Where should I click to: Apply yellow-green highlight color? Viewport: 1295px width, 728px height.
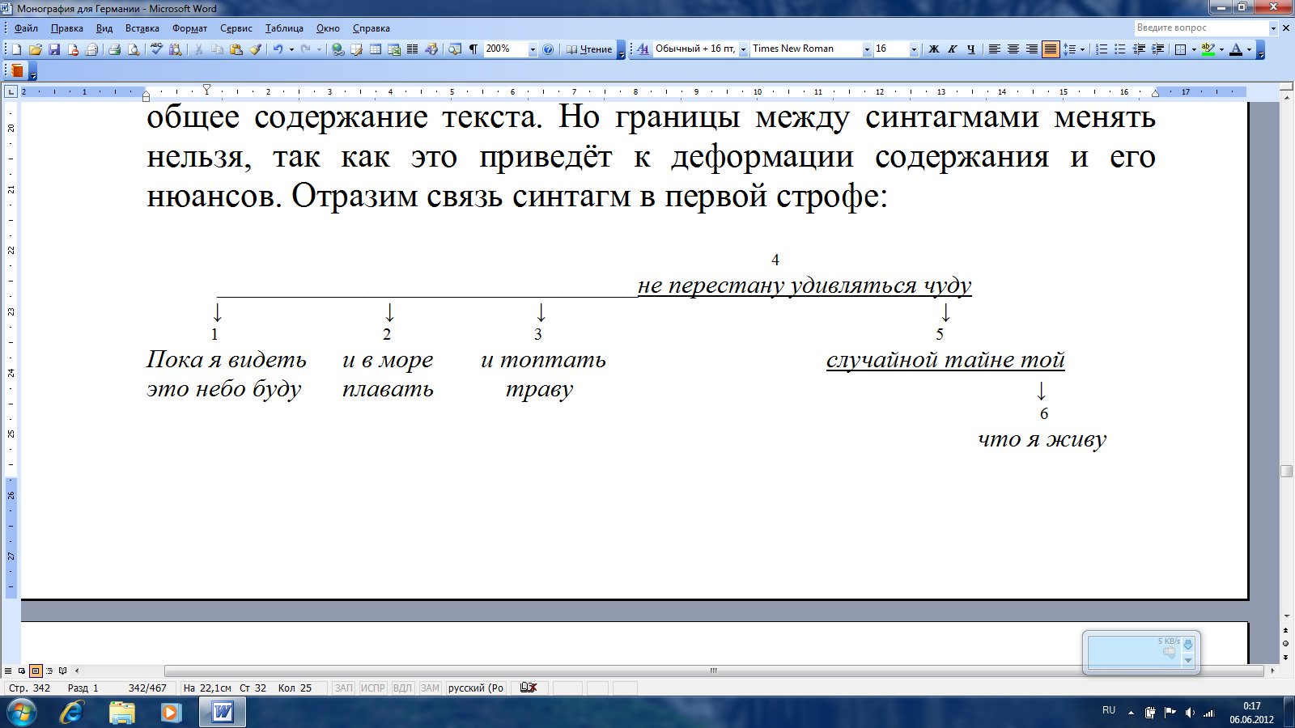(x=1208, y=49)
